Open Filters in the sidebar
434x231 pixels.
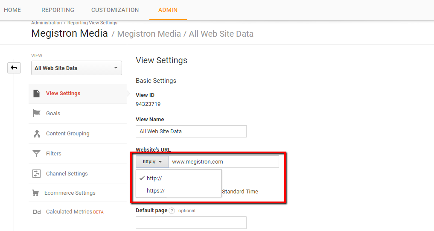(78, 153)
